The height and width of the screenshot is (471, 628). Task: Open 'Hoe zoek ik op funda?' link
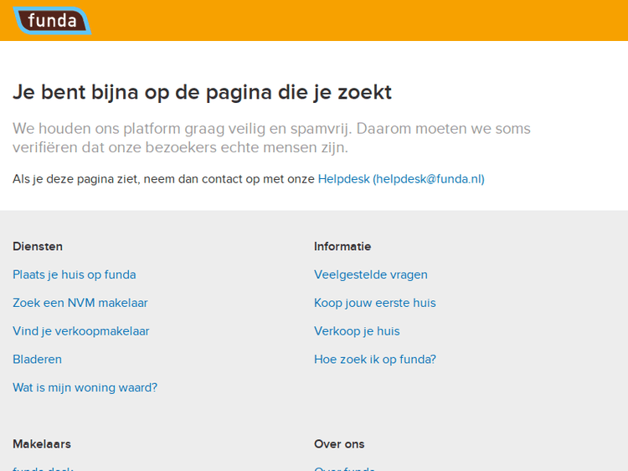point(374,360)
